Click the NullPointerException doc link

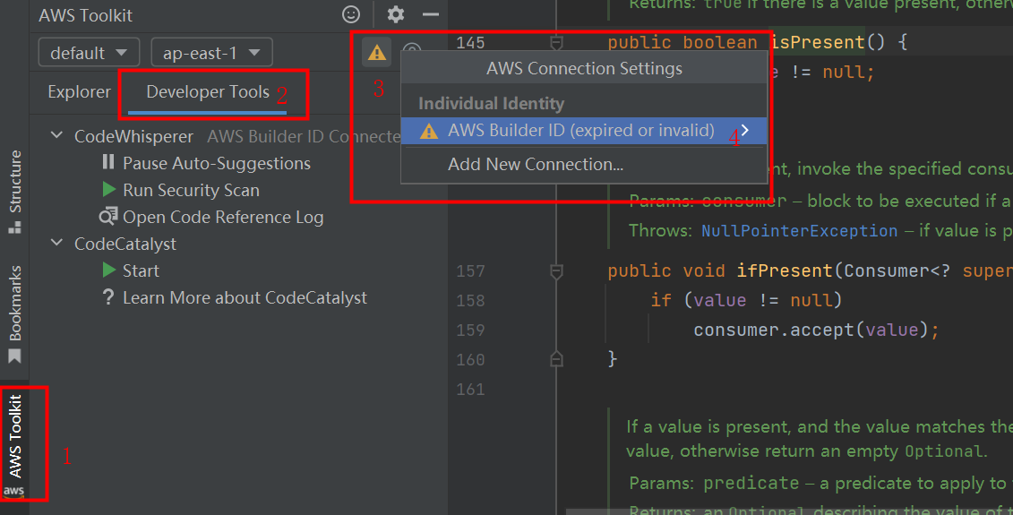(x=799, y=231)
